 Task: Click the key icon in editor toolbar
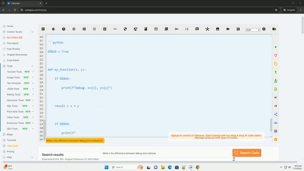point(176,29)
